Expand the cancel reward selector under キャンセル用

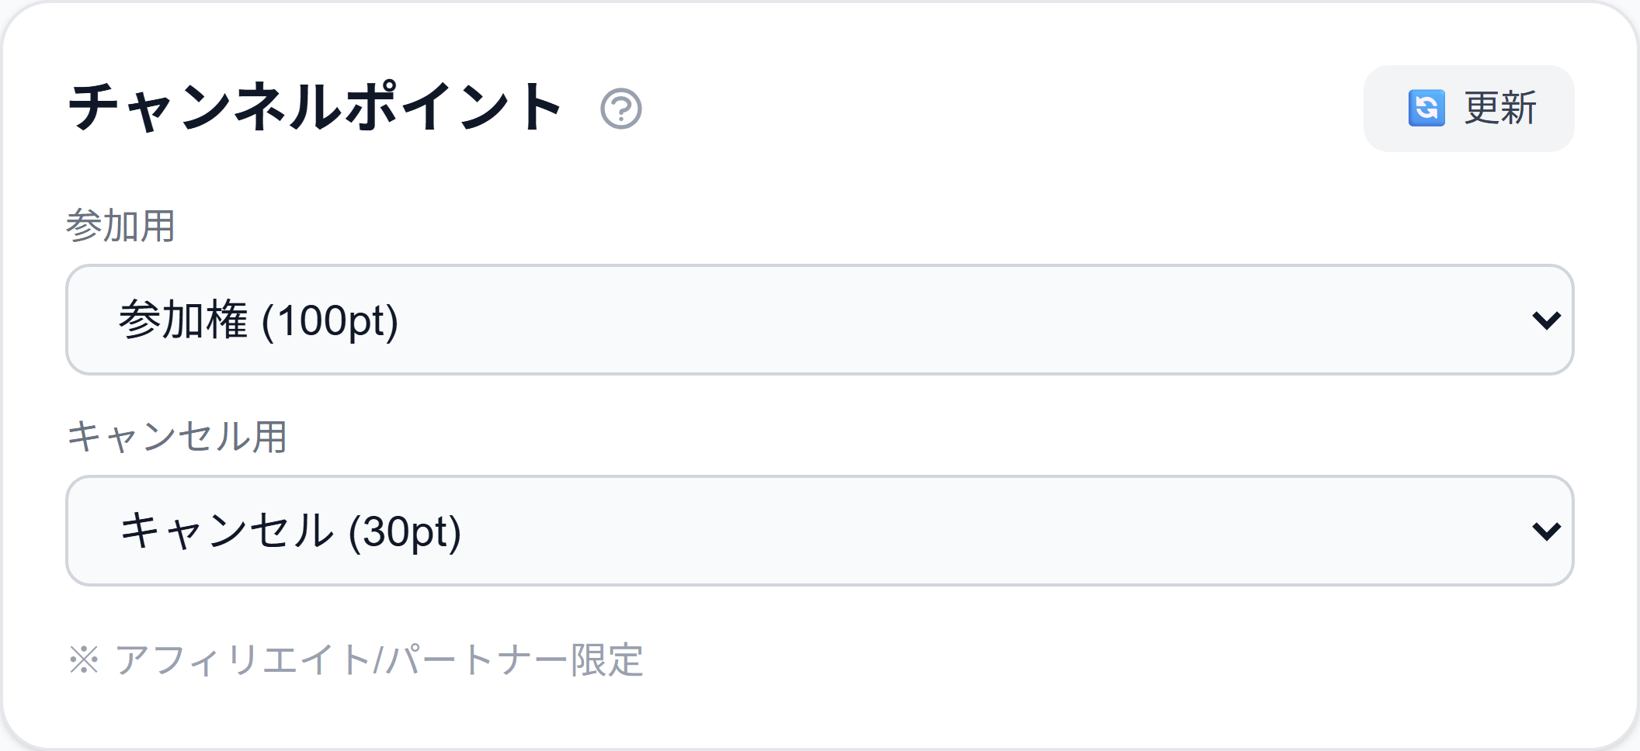[820, 531]
